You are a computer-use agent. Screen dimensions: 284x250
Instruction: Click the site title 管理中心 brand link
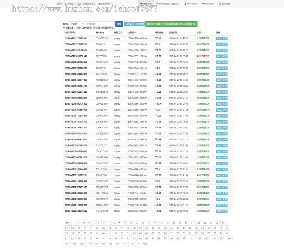85,3
